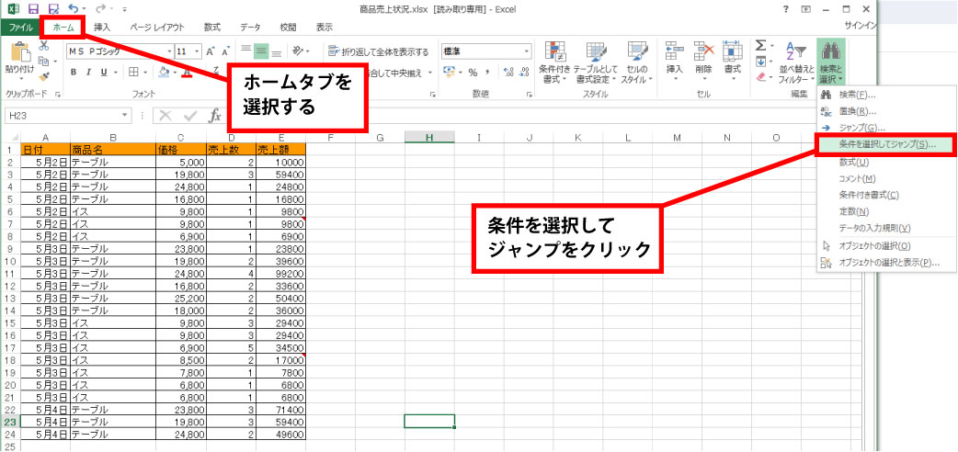Open the Fill Color dropdown arrow

(176, 72)
